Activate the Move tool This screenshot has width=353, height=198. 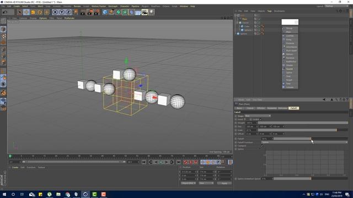tap(26, 12)
